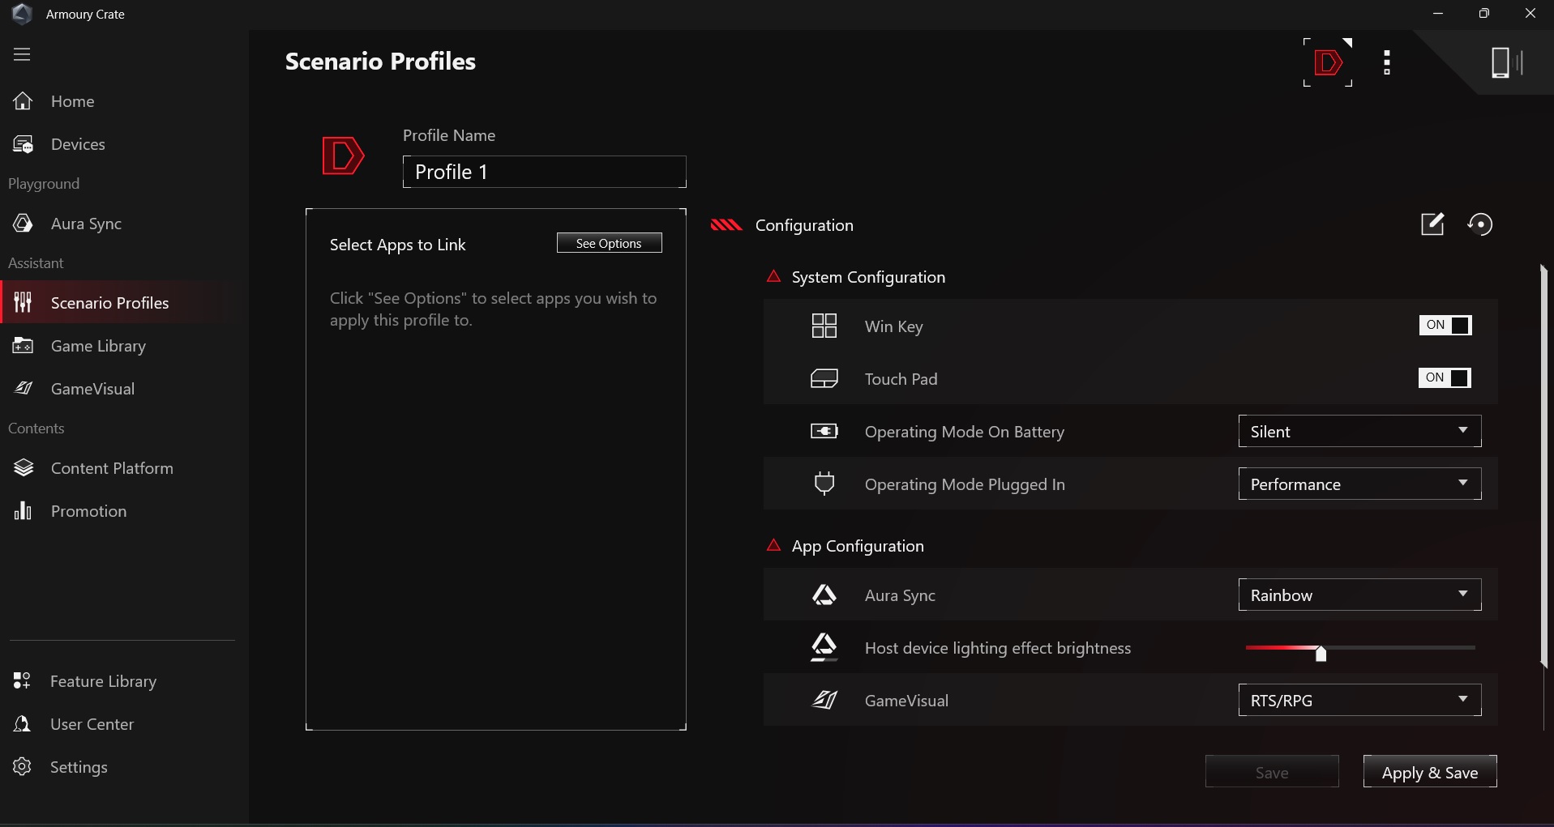
Task: Click the Settings gear icon
Action: tap(23, 766)
